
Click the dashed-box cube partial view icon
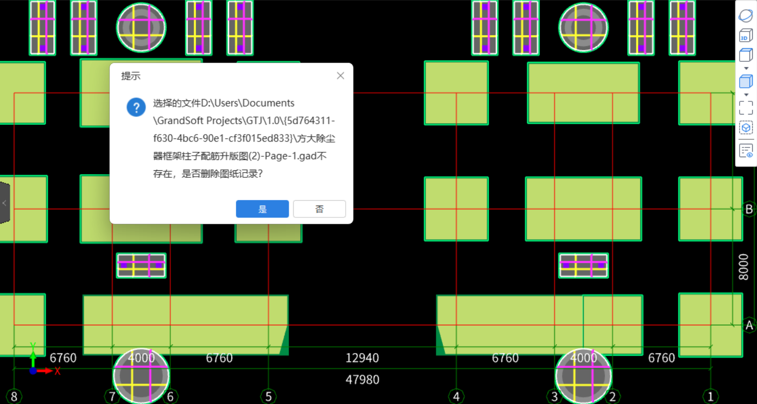[x=746, y=128]
